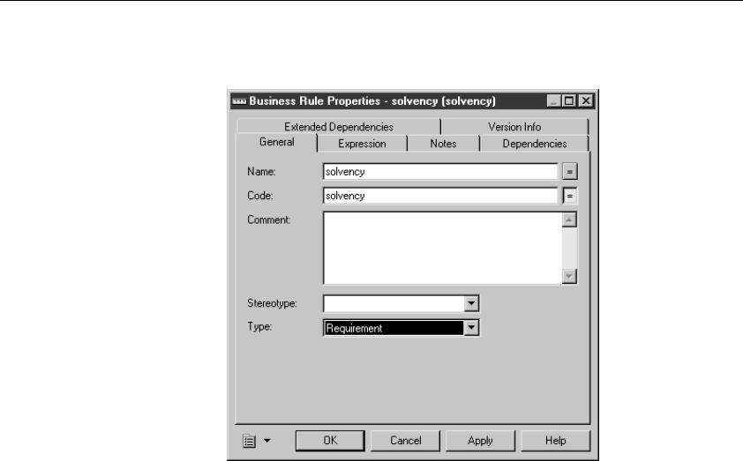Switch to the Expression tab
The image size is (743, 461).
click(x=362, y=144)
